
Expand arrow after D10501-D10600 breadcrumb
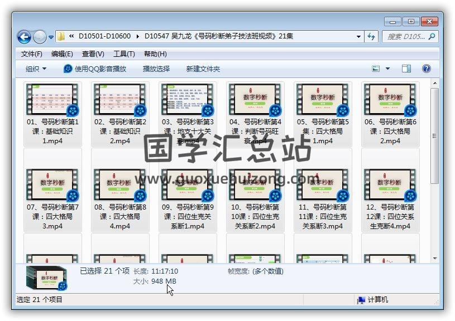(137, 37)
